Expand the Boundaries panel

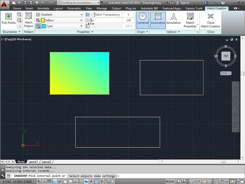[11, 32]
